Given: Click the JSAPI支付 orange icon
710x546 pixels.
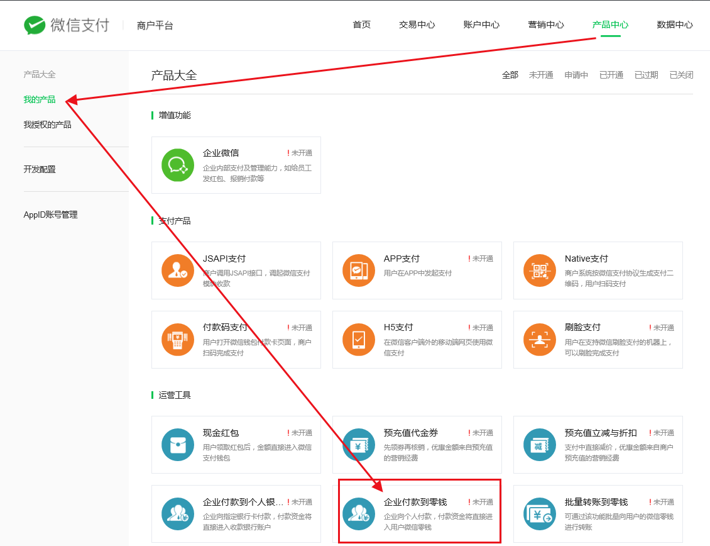Looking at the screenshot, I should tap(178, 270).
